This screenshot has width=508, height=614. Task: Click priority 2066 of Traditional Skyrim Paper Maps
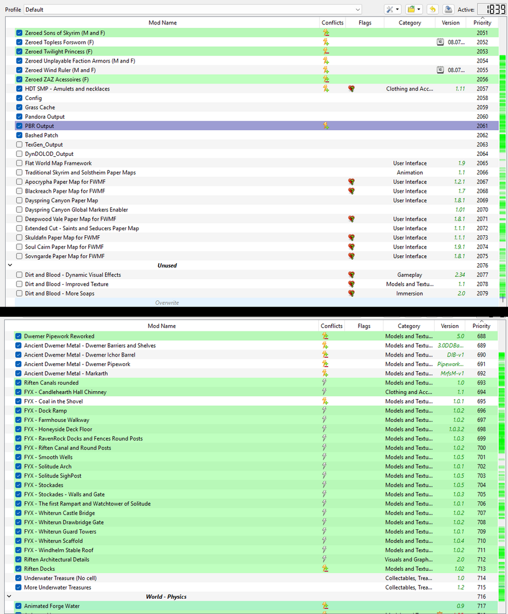click(x=482, y=173)
